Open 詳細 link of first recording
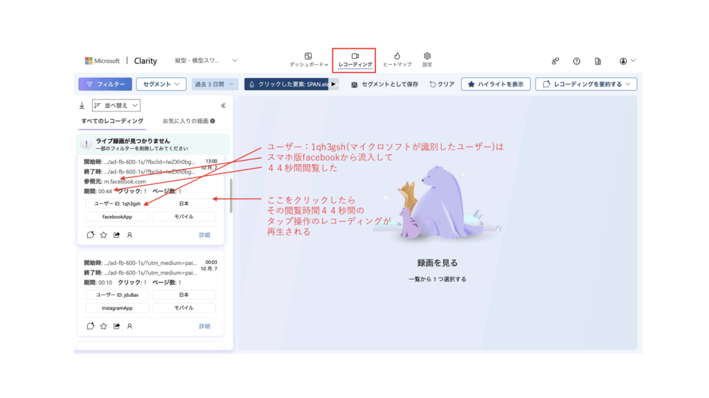The image size is (709, 398). coord(204,235)
